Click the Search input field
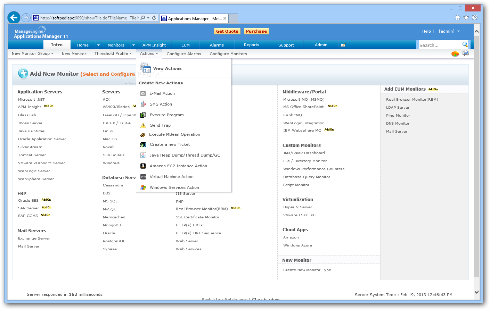Screen dimensions: 490x310 440,45
